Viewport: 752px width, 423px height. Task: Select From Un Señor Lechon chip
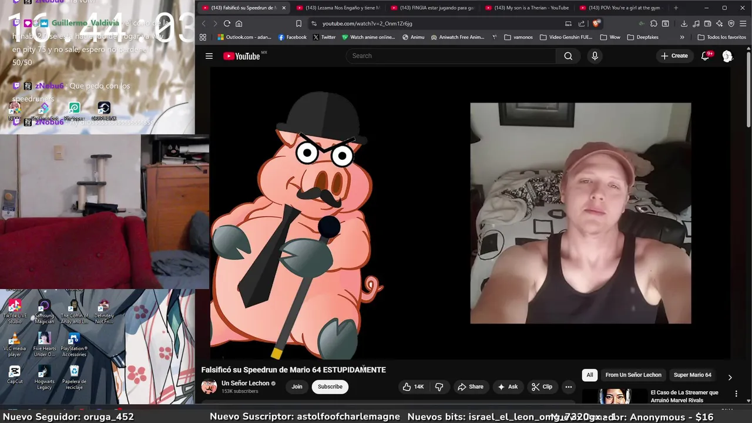click(x=633, y=375)
